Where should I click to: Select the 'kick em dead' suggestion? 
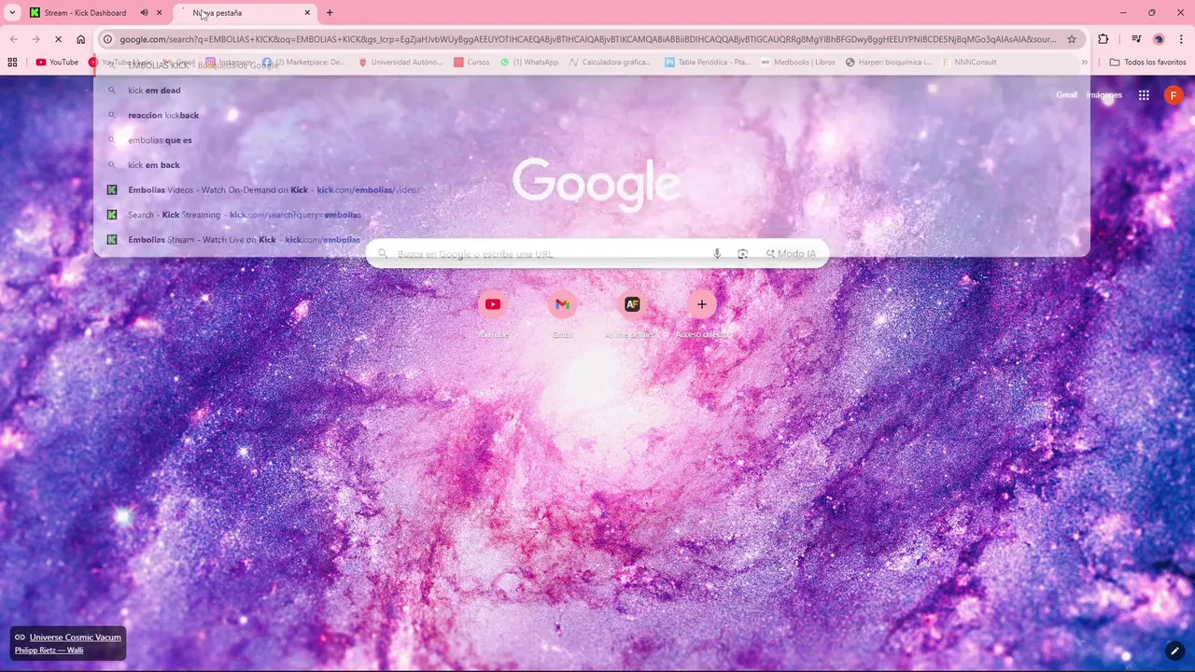tap(591, 91)
